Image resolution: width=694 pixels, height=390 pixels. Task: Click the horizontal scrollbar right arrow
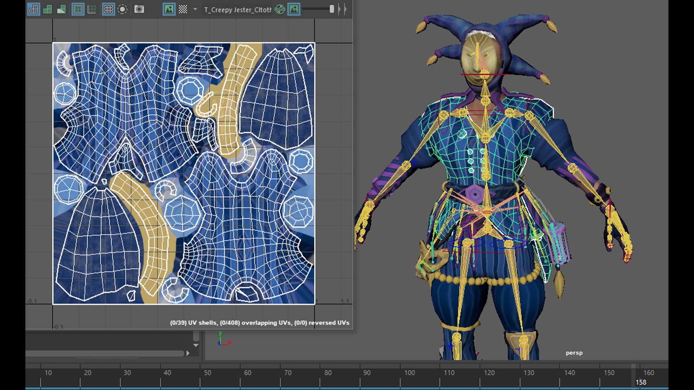point(188,353)
